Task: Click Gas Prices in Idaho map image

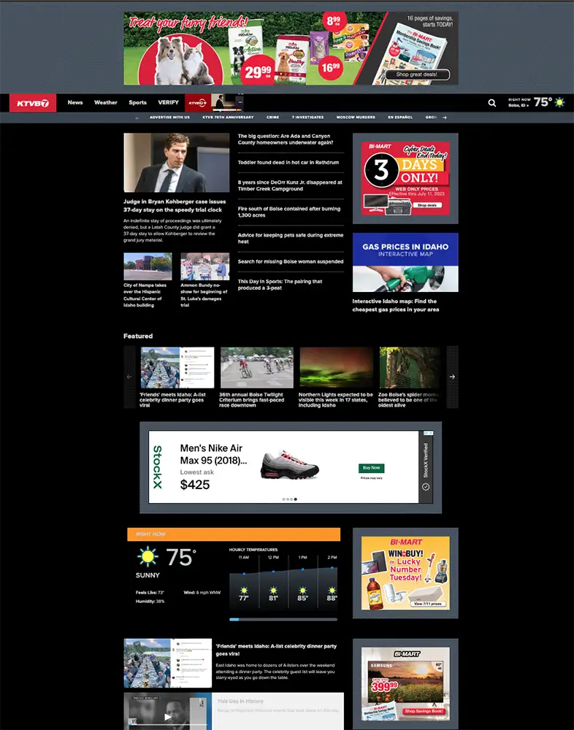Action: (x=405, y=262)
